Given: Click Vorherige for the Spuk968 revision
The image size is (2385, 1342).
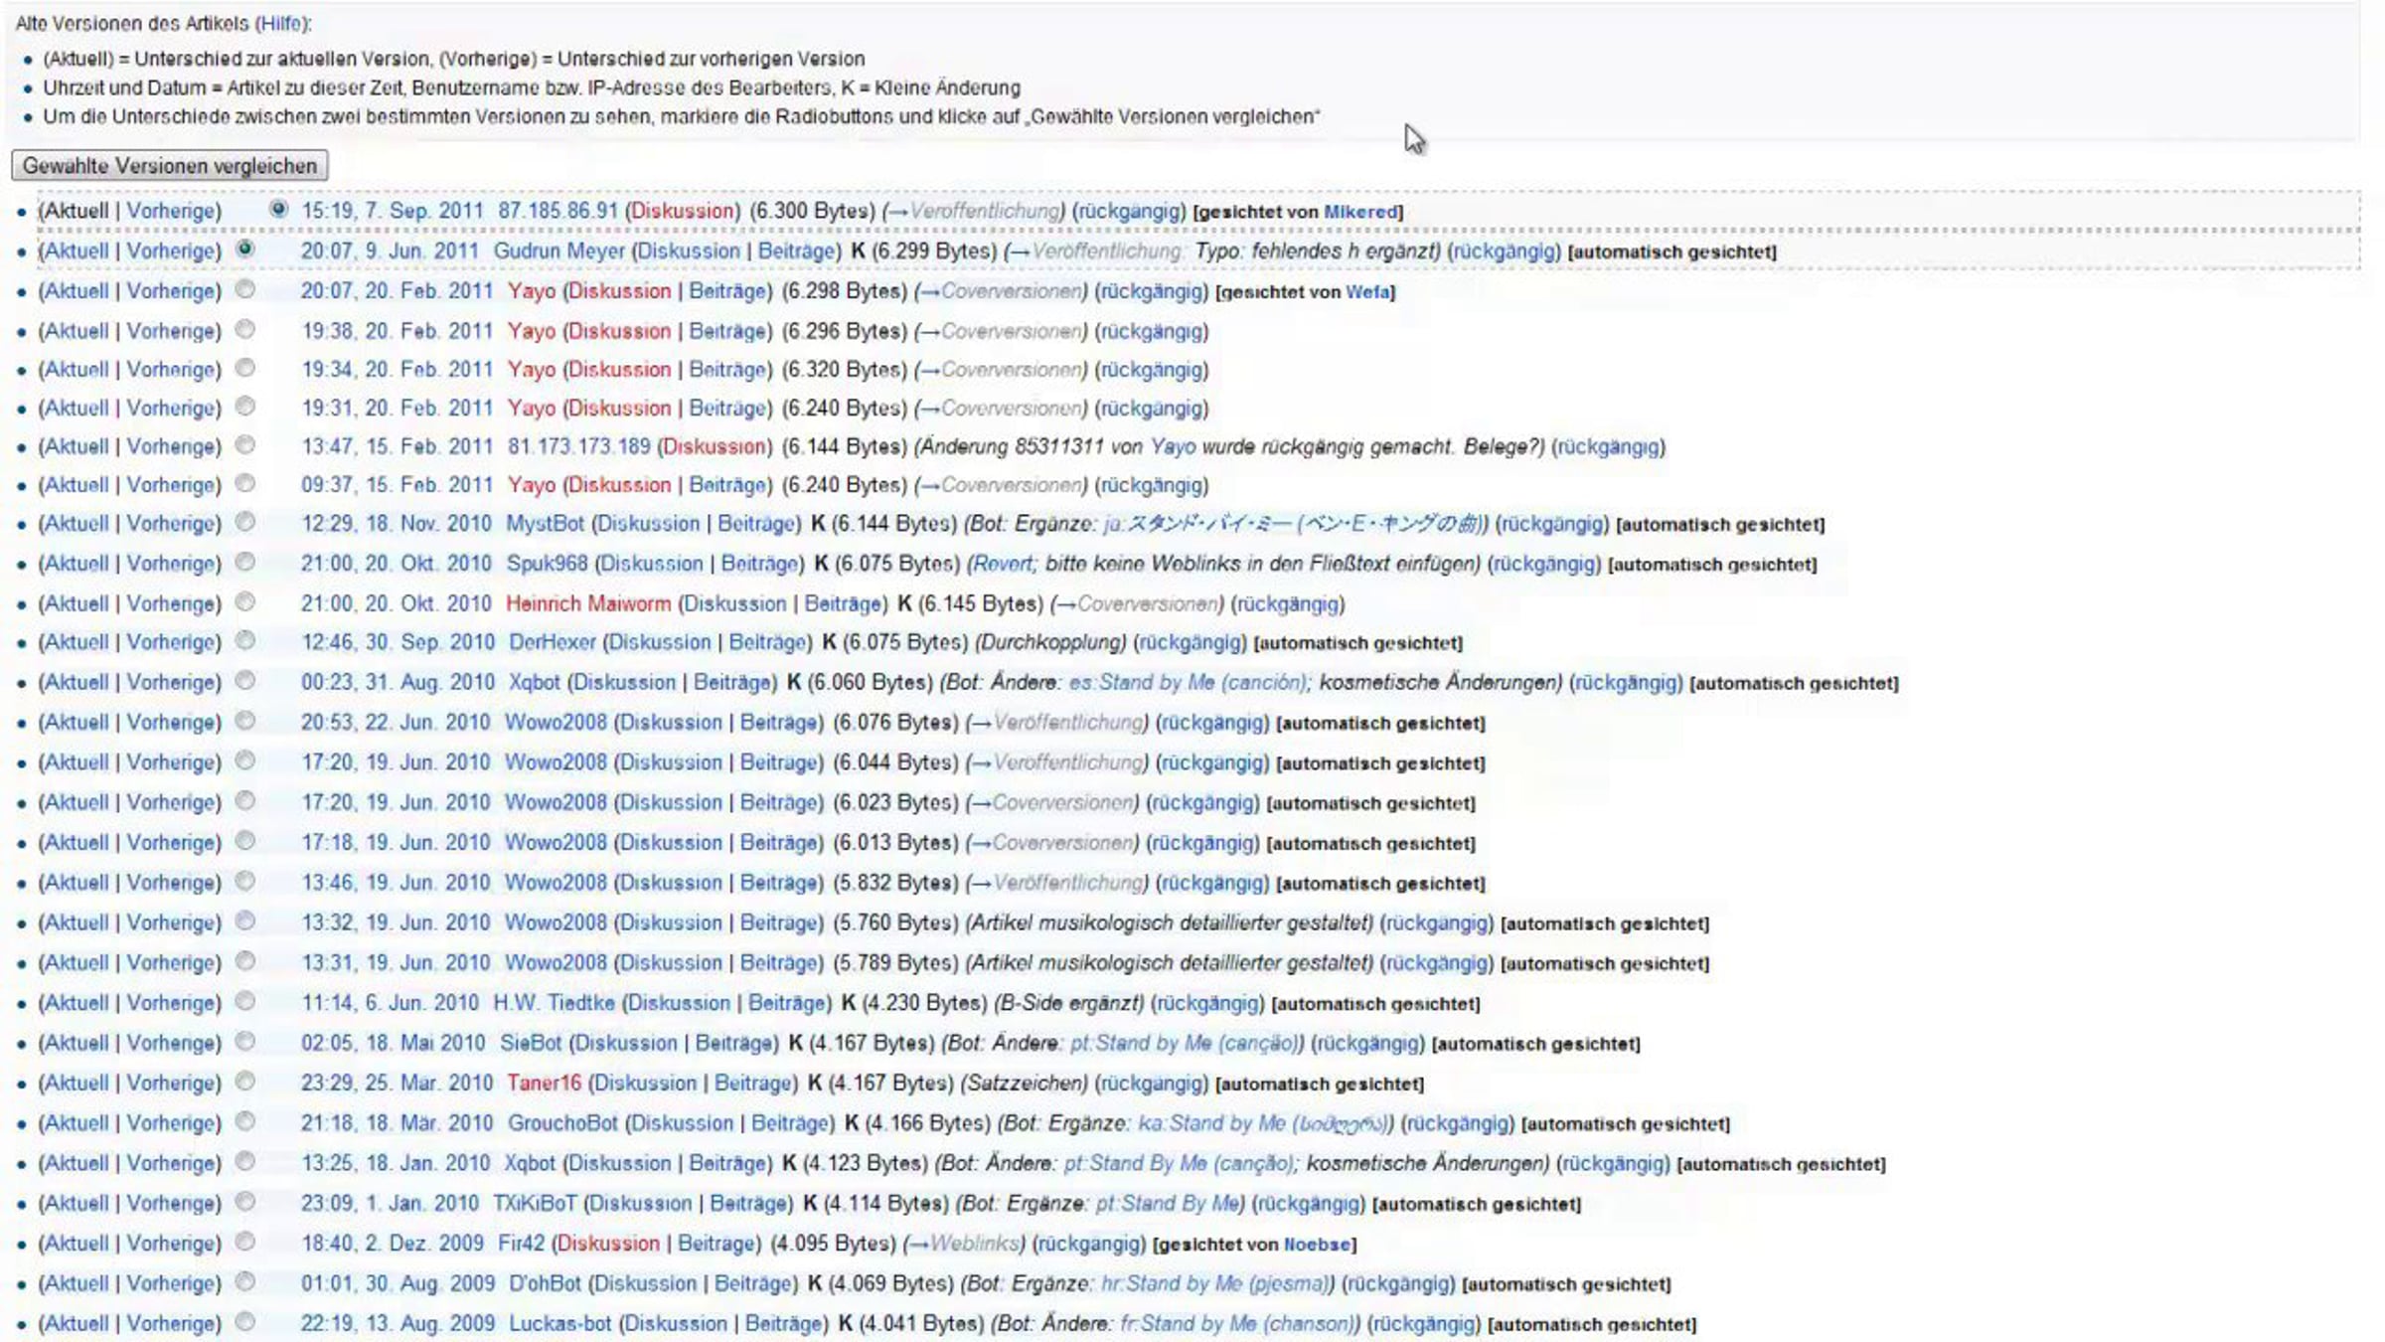Looking at the screenshot, I should [172, 564].
